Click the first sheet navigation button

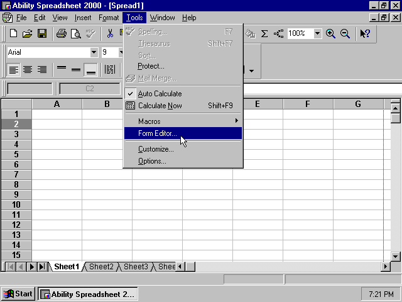(x=11, y=267)
